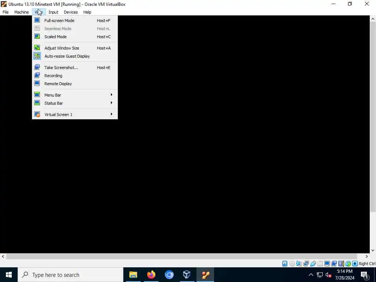
Task: Choose Scaled Mode from View menu
Action: point(75,37)
